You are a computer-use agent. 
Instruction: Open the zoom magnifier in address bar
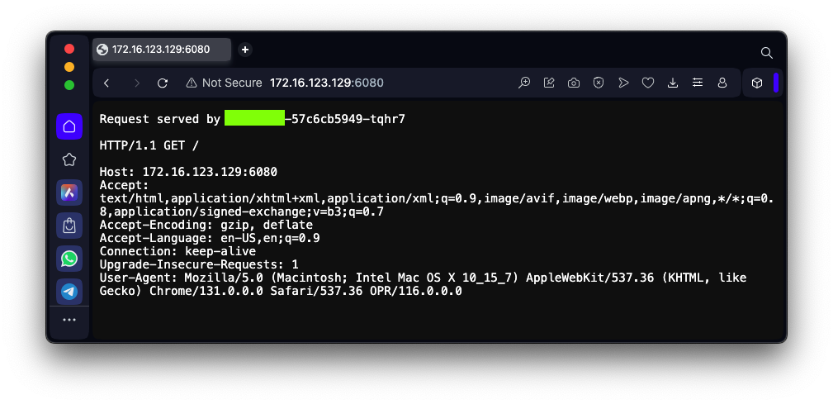tap(524, 83)
